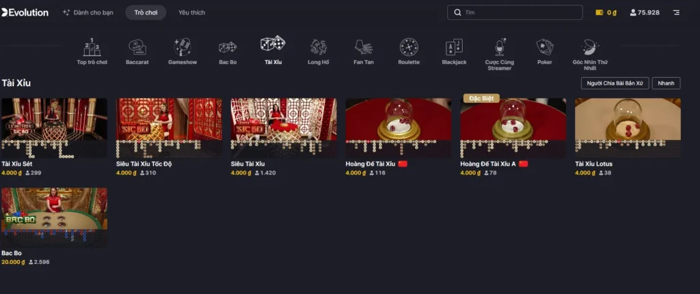This screenshot has width=700, height=294.
Task: Open the Roulette wheel category
Action: click(x=409, y=52)
